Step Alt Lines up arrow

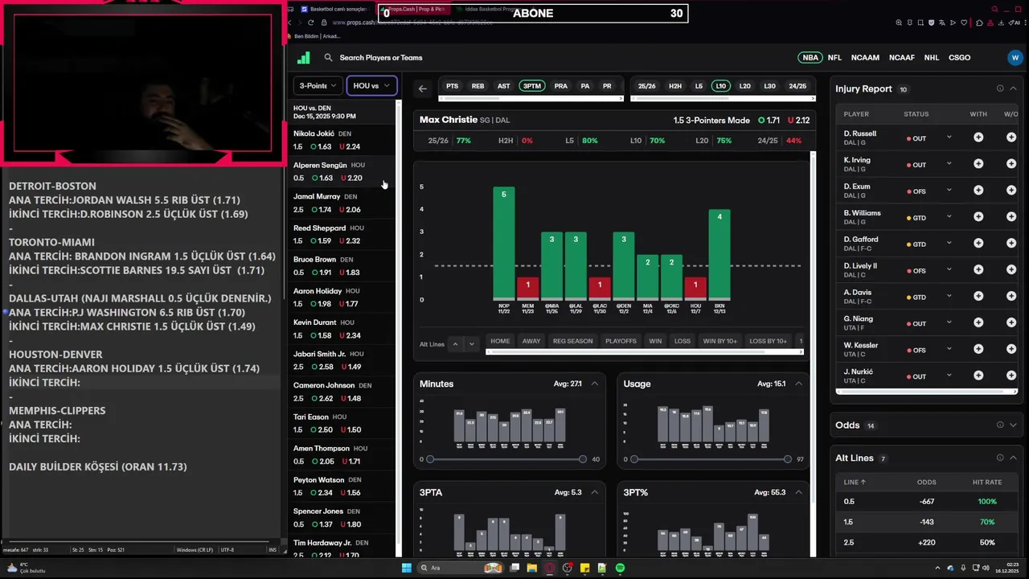[x=455, y=343]
